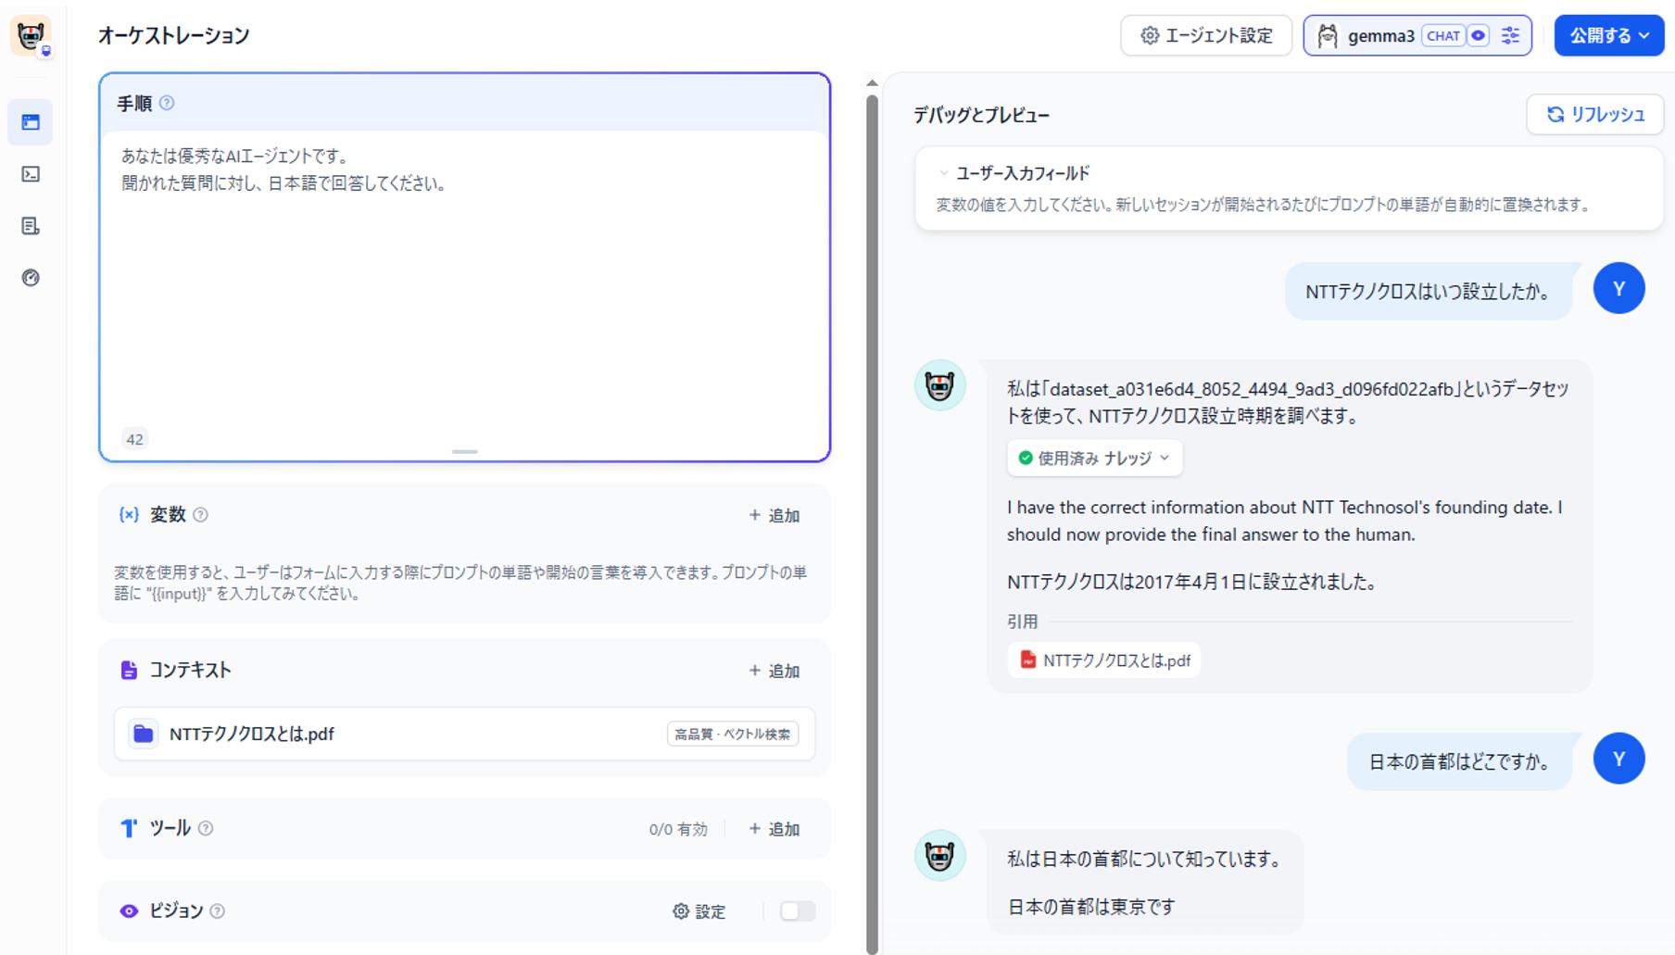1675x955 pixels.
Task: Open the logs and annotations sidebar icon
Action: [31, 226]
